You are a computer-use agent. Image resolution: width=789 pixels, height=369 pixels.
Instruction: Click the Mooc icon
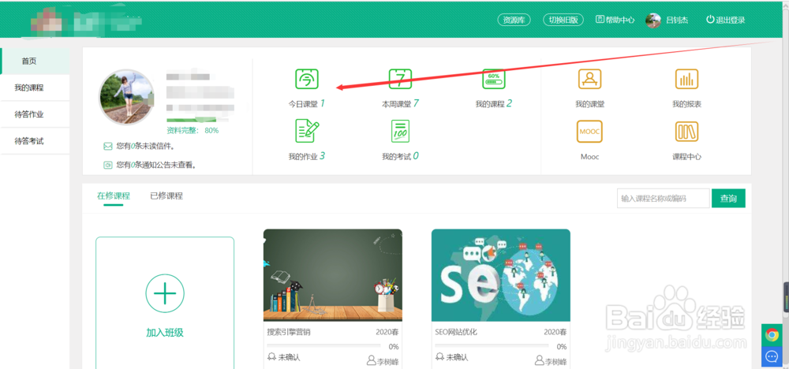click(x=589, y=132)
